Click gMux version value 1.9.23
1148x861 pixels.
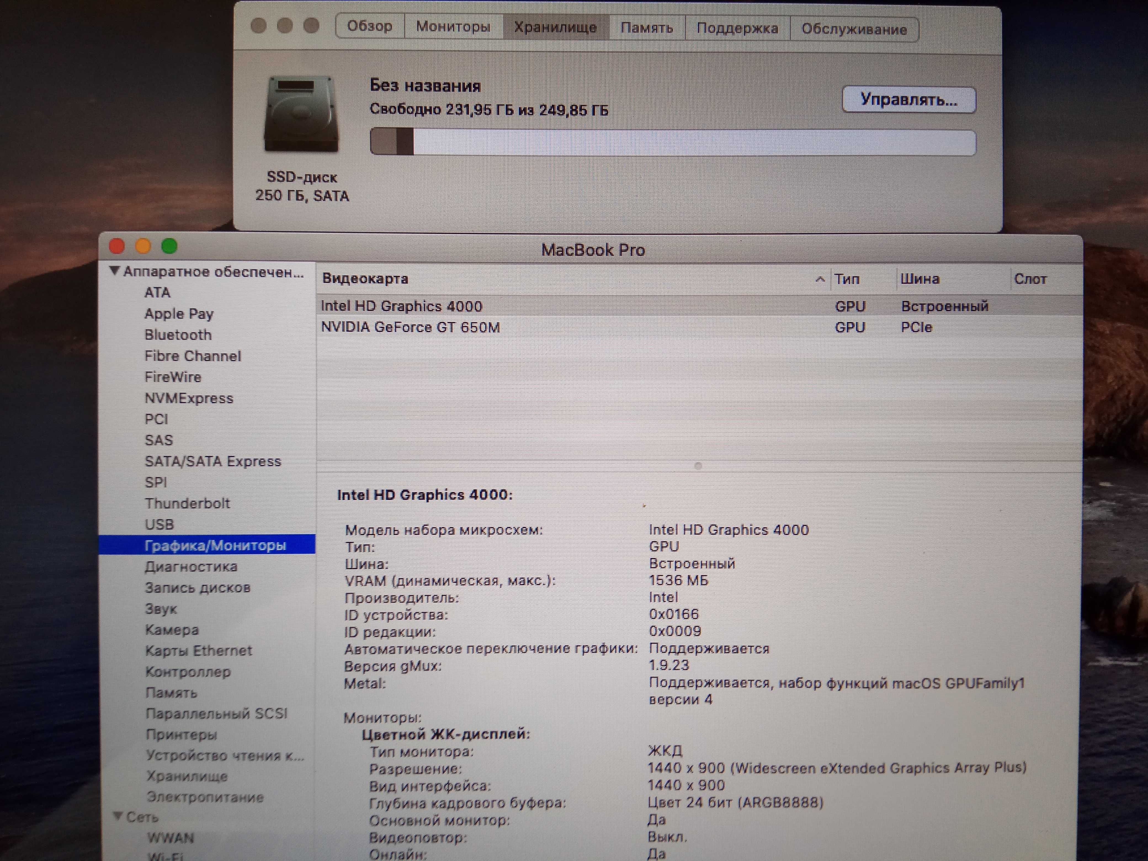point(669,665)
